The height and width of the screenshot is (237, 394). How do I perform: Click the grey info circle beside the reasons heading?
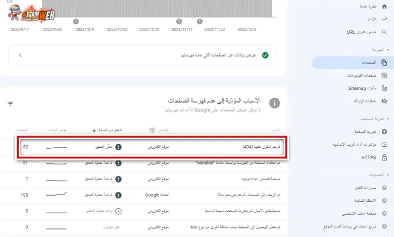(x=274, y=103)
